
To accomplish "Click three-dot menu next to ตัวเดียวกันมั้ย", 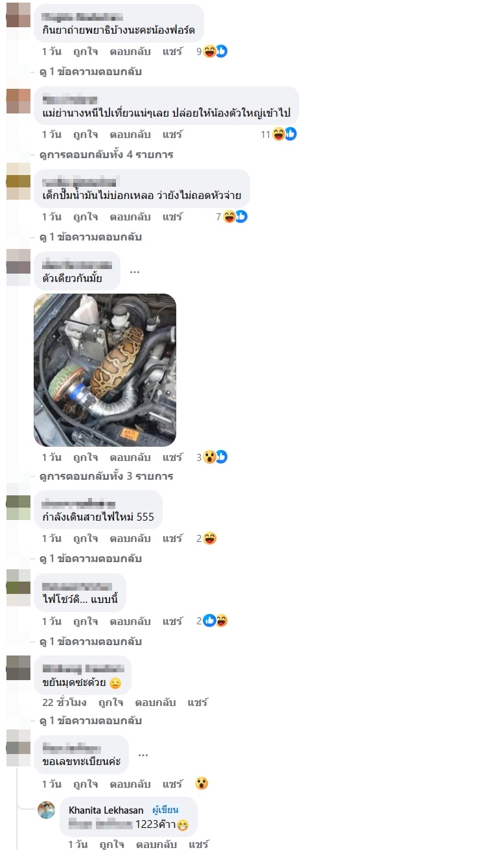I will pos(135,272).
